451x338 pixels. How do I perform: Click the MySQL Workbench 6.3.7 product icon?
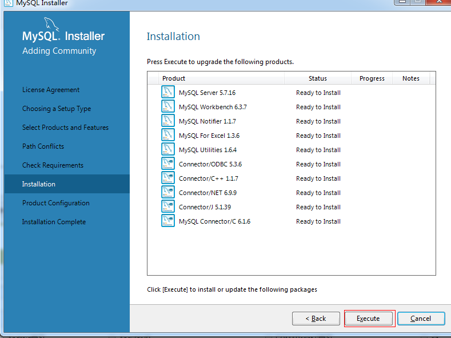pyautogui.click(x=168, y=107)
